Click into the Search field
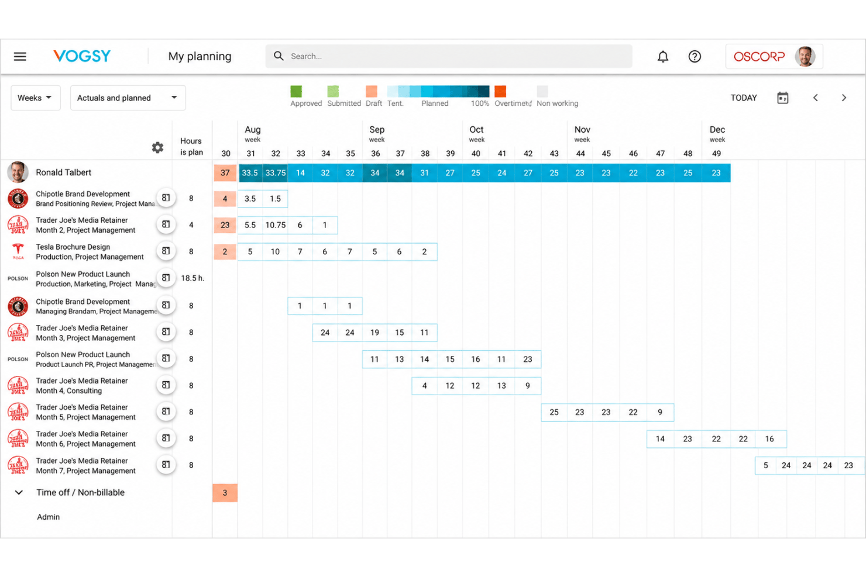The image size is (866, 577). pos(449,56)
